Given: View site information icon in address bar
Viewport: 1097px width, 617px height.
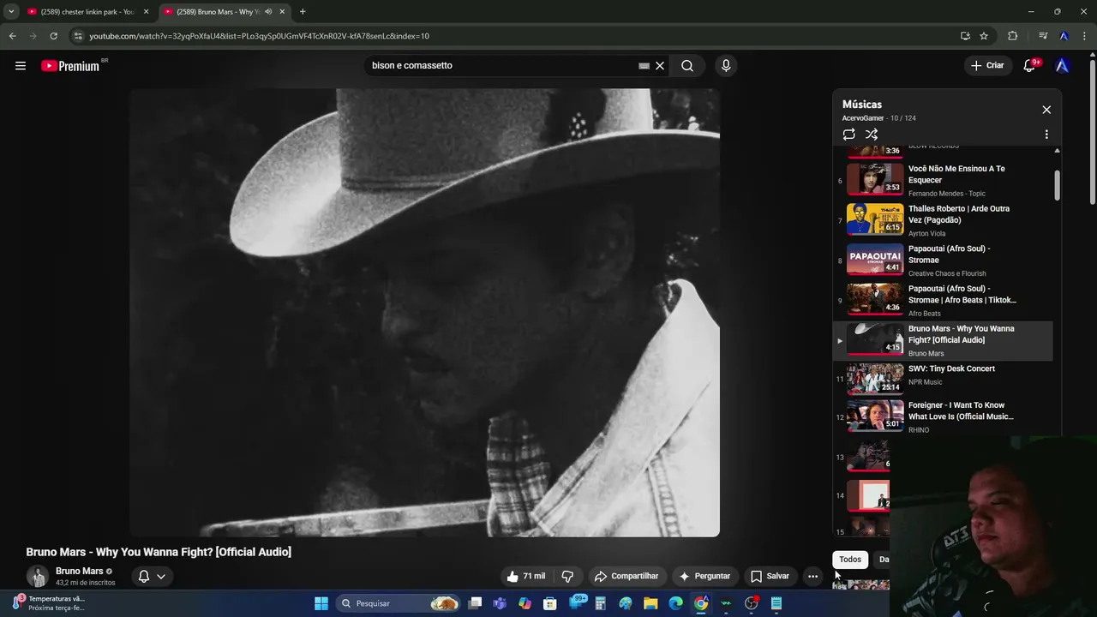Looking at the screenshot, I should point(78,36).
